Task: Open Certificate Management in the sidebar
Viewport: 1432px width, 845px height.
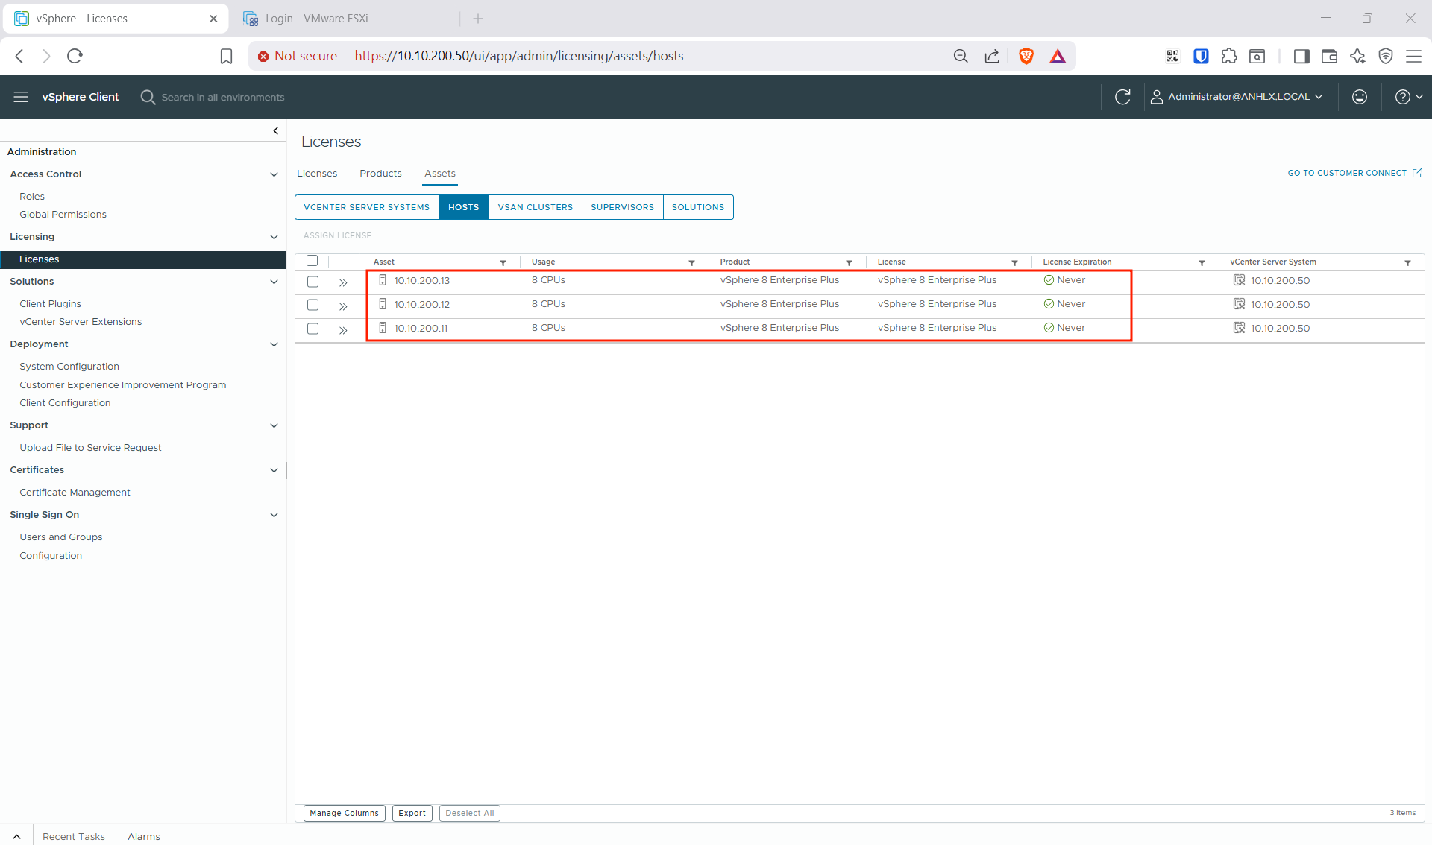Action: [75, 493]
